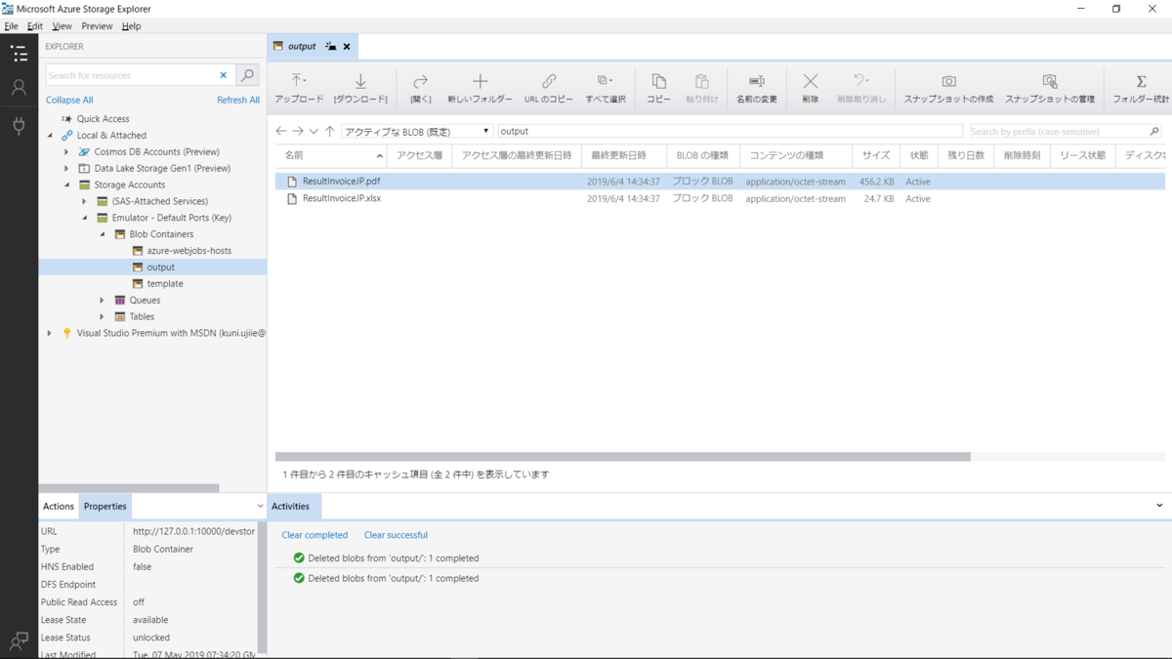Screen dimensions: 1172x659
Task: Click the Clear successful link
Action: (x=396, y=535)
